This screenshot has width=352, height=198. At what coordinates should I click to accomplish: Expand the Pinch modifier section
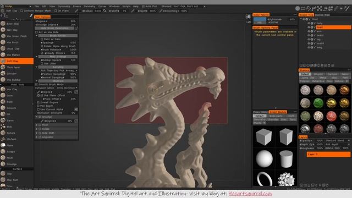37,125
